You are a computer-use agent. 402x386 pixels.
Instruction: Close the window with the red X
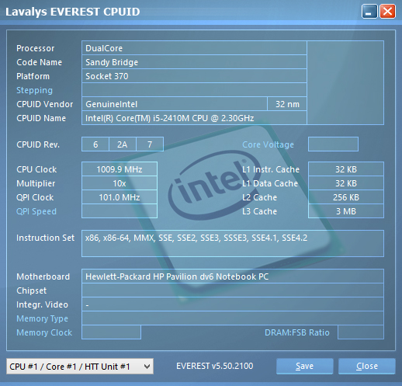coord(387,12)
